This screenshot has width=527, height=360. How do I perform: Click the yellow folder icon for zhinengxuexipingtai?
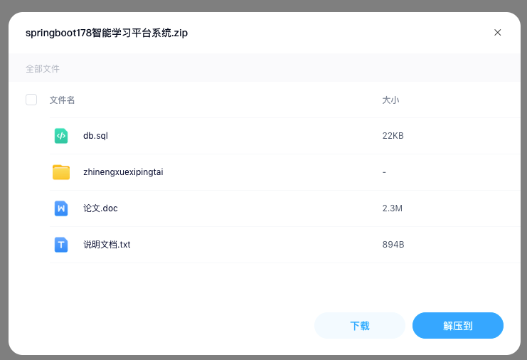pyautogui.click(x=61, y=172)
